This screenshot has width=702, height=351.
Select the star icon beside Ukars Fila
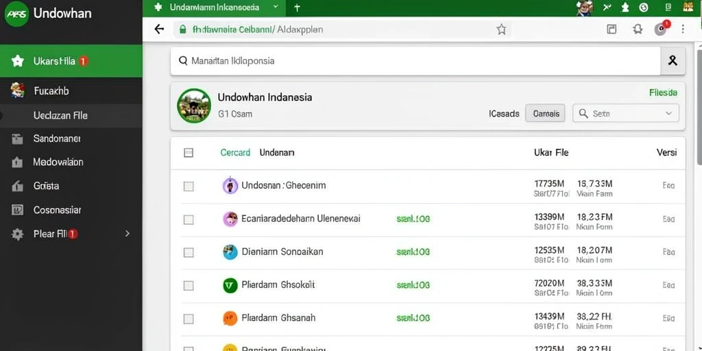coord(17,61)
